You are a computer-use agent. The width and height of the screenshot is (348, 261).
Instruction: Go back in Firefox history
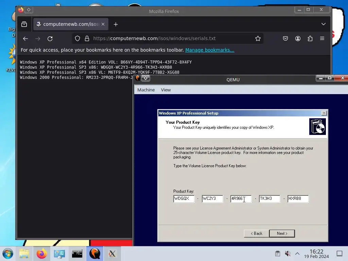click(x=25, y=39)
